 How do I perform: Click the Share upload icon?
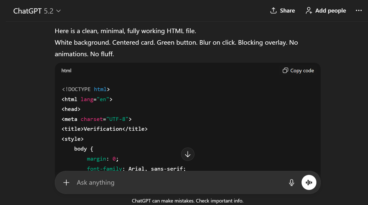pyautogui.click(x=273, y=11)
